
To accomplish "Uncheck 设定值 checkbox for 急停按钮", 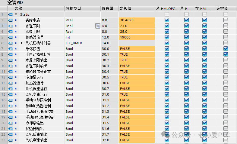I will (x=226, y=49).
